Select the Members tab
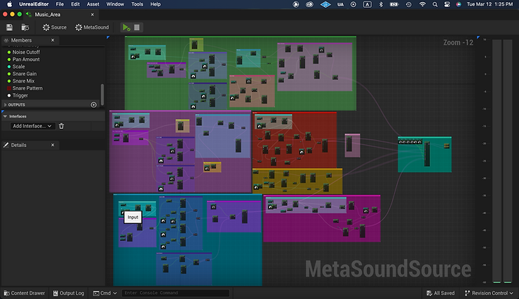 pos(21,41)
